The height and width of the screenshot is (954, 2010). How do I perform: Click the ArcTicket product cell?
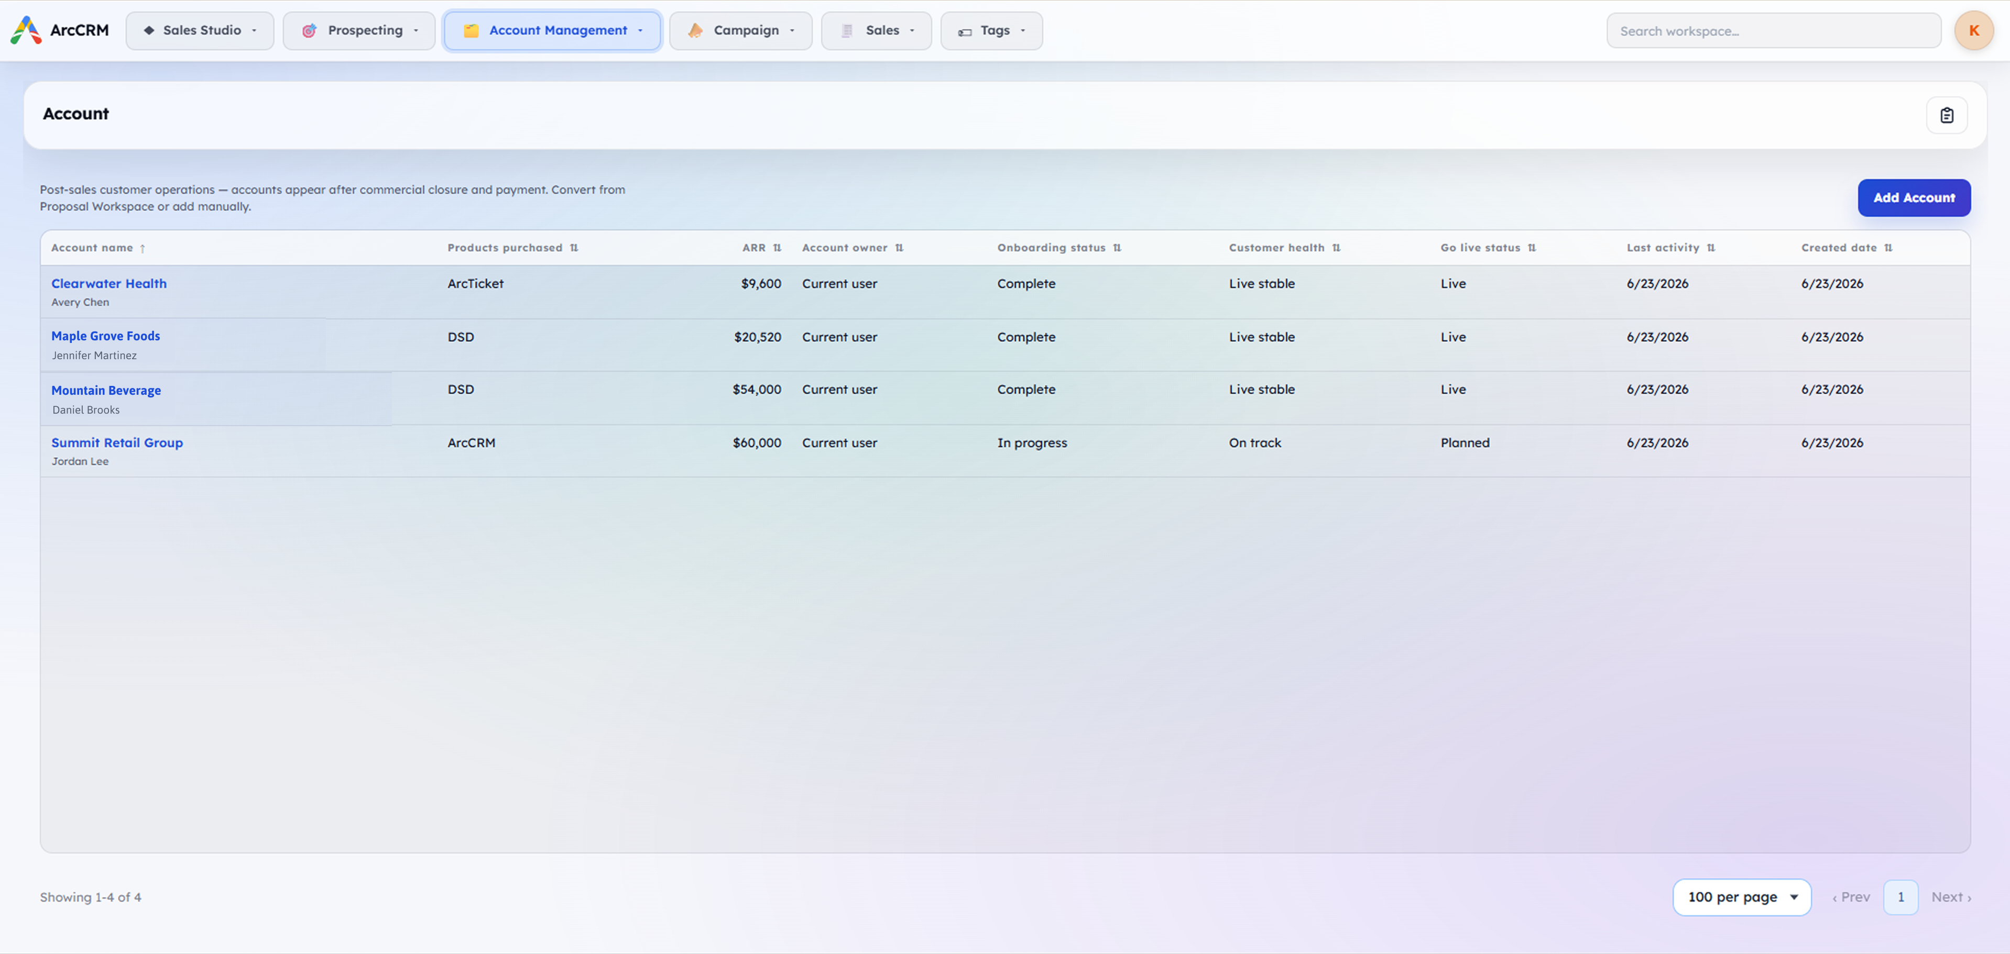point(475,284)
